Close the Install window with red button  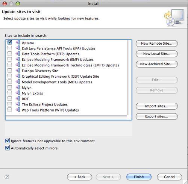tap(5, 4)
